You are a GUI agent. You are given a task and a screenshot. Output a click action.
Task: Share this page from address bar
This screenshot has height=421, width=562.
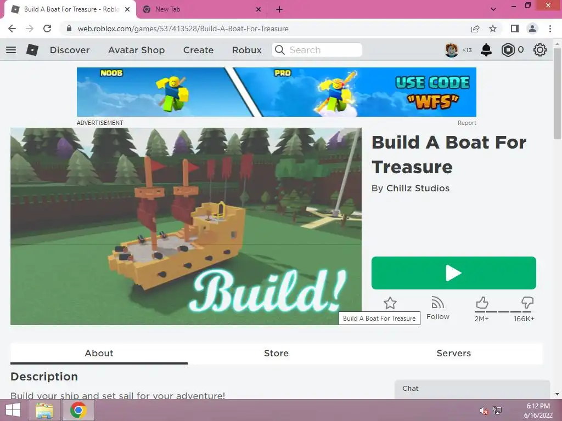coord(475,29)
